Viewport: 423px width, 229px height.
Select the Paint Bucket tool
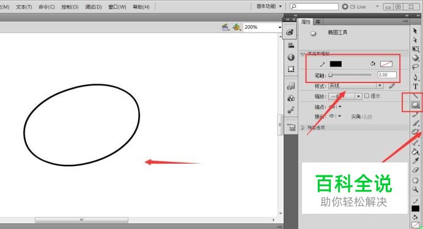[x=416, y=152]
